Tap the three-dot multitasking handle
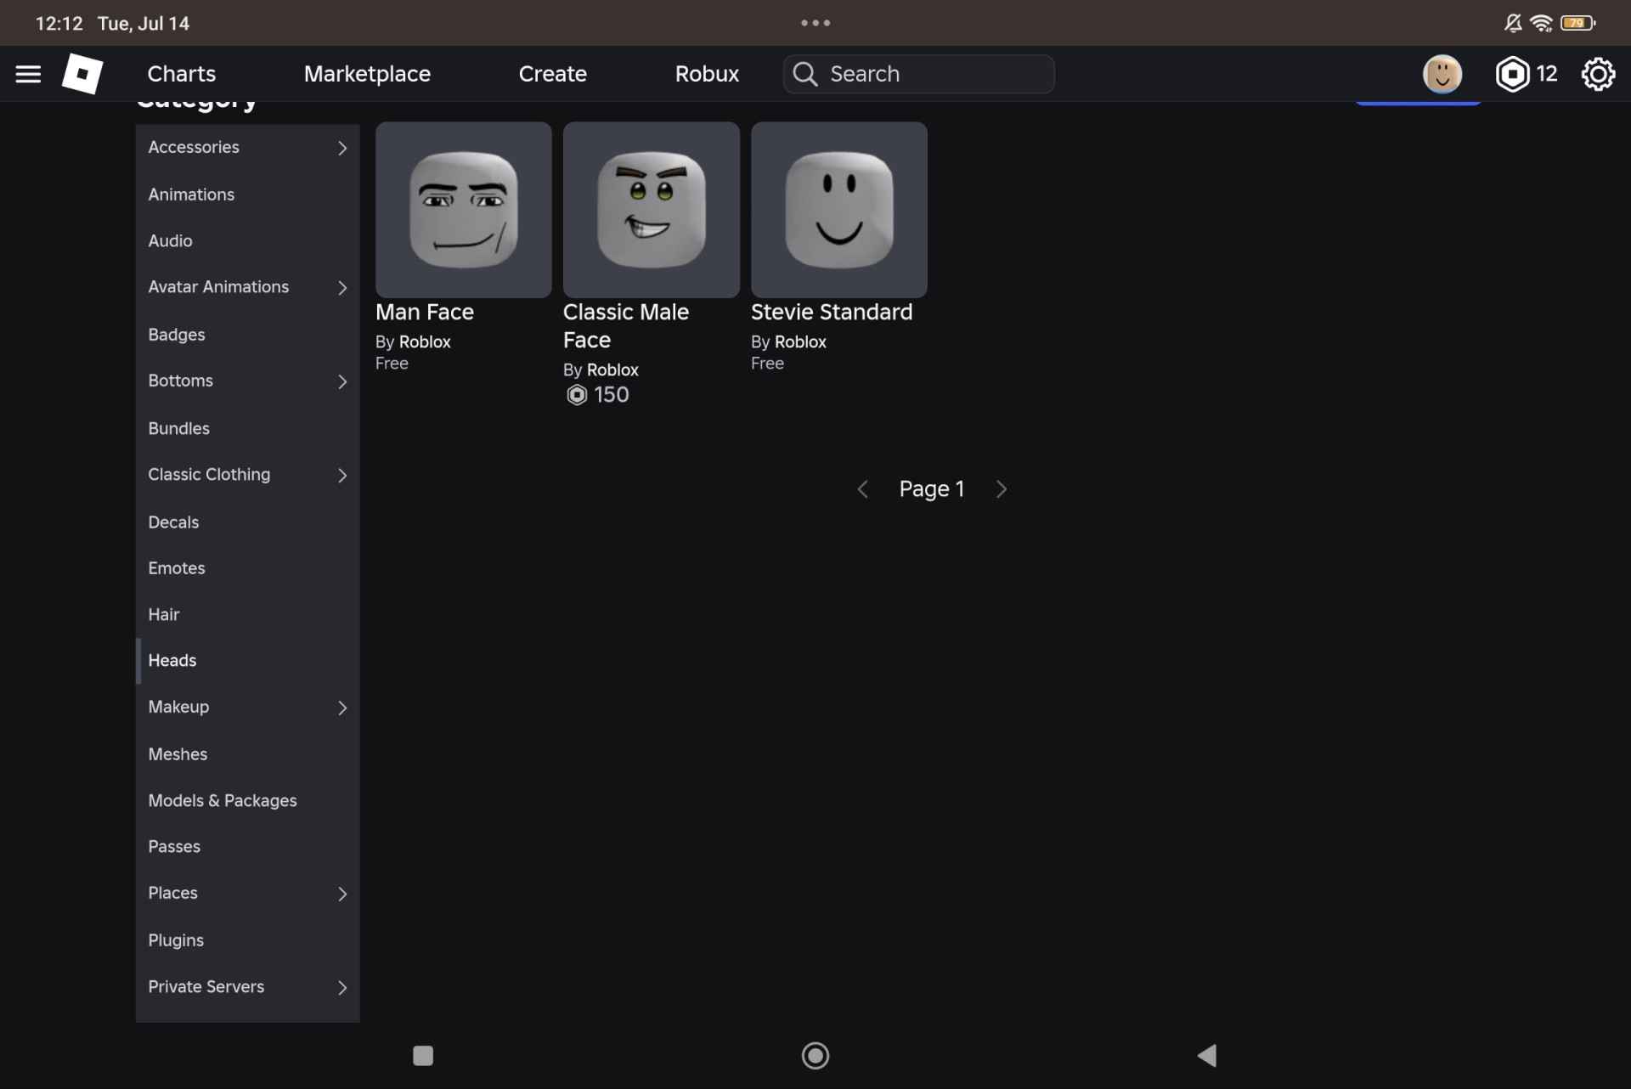1631x1089 pixels. (x=815, y=23)
